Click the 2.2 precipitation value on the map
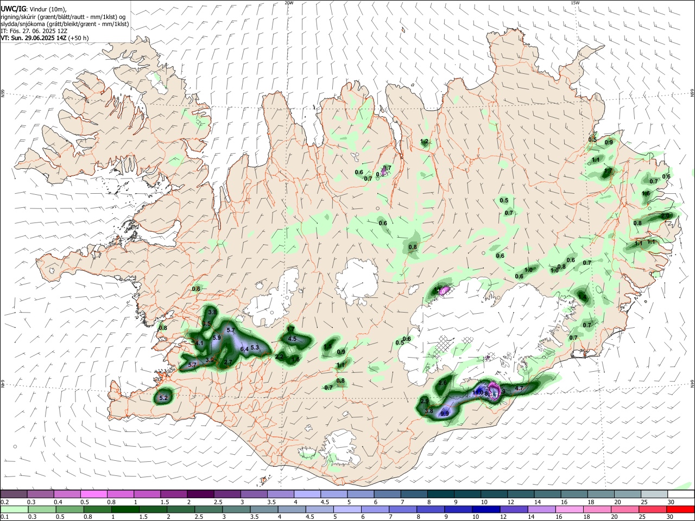Image resolution: width=695 pixels, height=521 pixels. (x=280, y=357)
